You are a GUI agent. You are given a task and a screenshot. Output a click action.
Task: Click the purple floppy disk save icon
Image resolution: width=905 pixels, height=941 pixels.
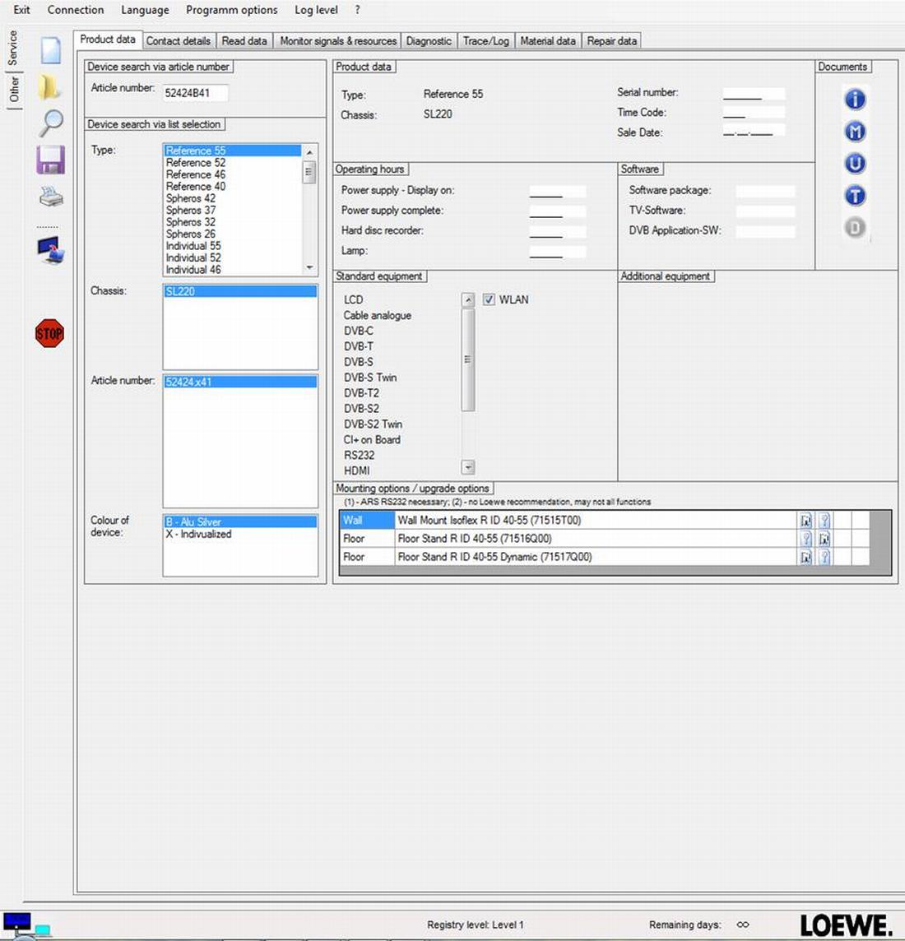50,160
